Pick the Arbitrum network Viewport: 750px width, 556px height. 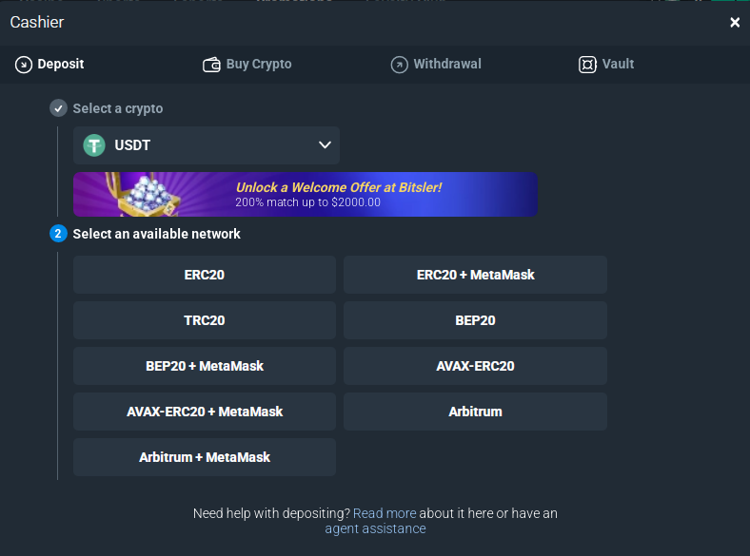click(475, 412)
